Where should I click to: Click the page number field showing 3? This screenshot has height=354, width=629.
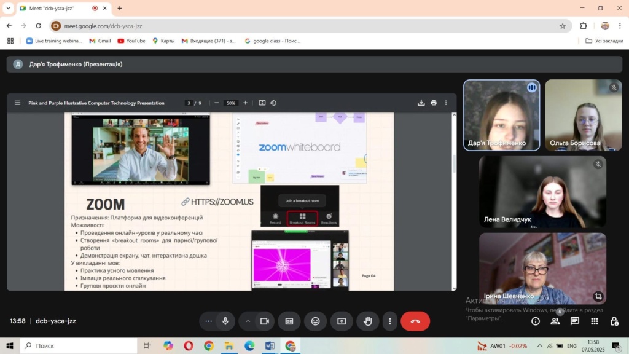189,103
